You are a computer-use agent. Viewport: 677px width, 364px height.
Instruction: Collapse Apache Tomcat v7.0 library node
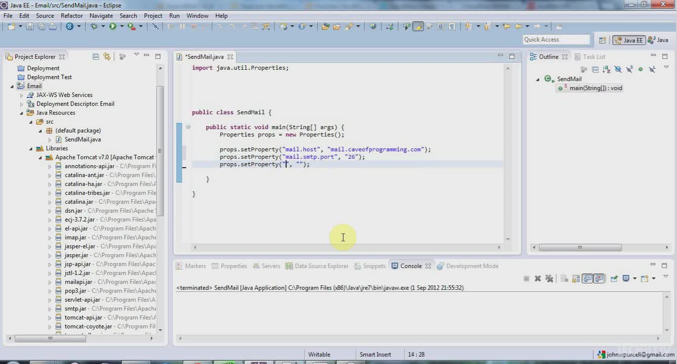40,157
